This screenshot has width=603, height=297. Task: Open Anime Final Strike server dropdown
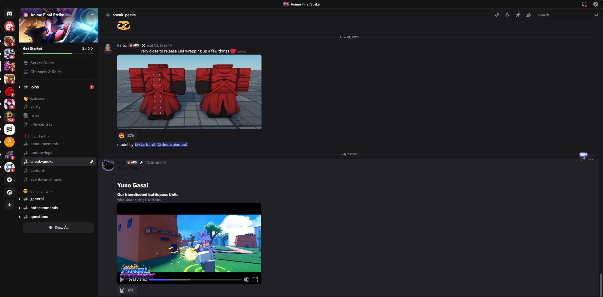click(x=92, y=15)
